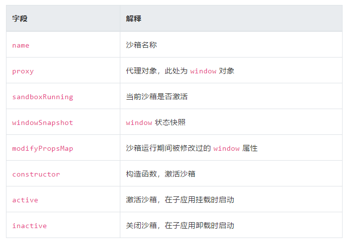Click the window code in proxy row
This screenshot has width=354, height=241.
tap(203, 71)
